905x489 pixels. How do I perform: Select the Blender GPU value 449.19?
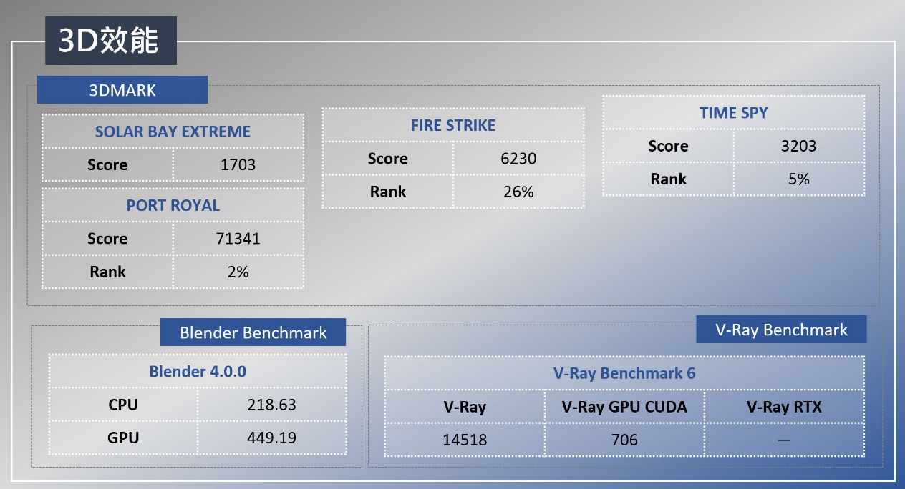click(271, 438)
